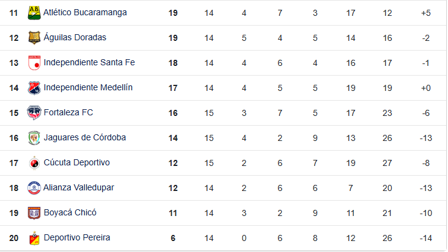Click the Deportivo Pereira team crest

point(34,238)
